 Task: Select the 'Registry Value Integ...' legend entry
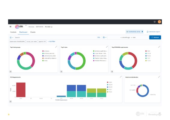click(100, 58)
